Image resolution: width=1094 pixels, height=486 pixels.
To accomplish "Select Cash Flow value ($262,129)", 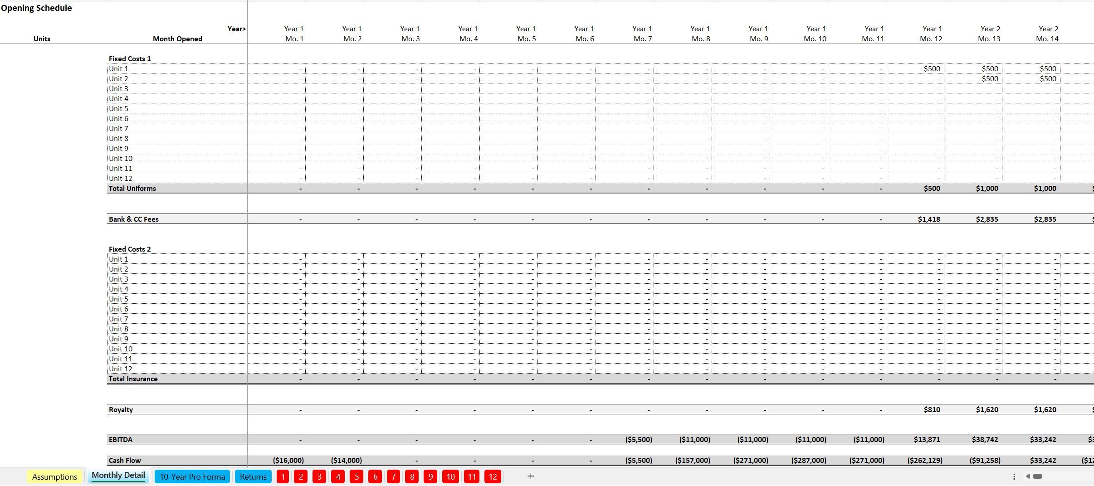I will (925, 460).
